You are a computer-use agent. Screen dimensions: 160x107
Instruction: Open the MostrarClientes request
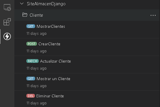click(x=51, y=27)
